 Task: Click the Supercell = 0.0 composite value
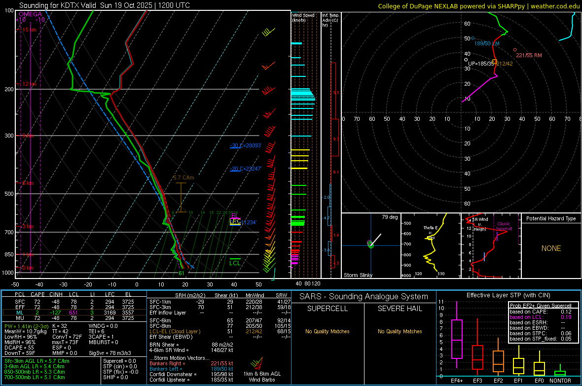pos(119,361)
